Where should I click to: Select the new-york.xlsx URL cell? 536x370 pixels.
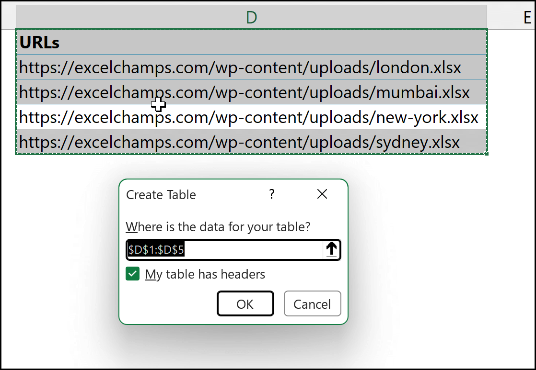click(251, 117)
